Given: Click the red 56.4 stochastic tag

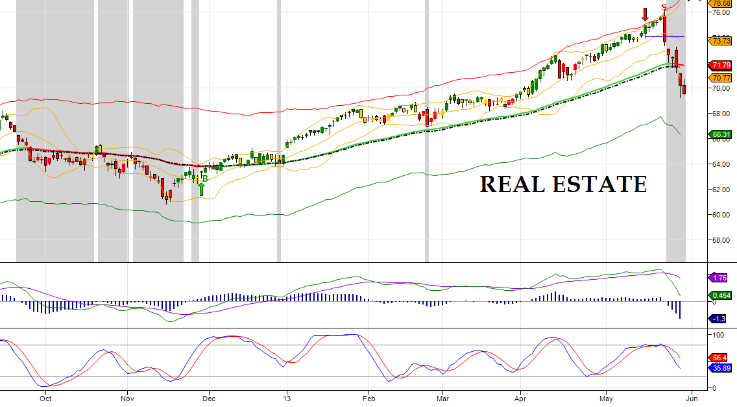Looking at the screenshot, I should pos(719,358).
